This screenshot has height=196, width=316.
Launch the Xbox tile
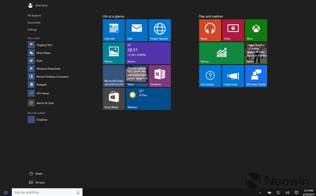[x=256, y=30]
